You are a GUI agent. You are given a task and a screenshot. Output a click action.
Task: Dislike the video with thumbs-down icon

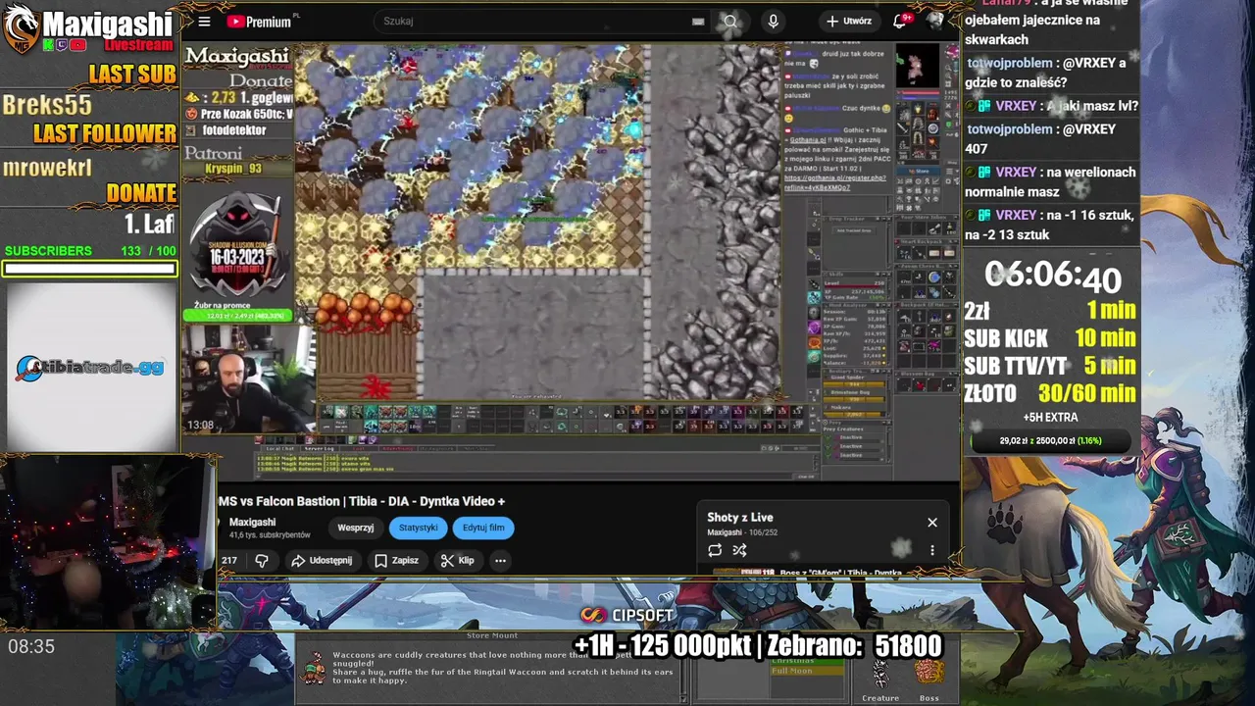[x=262, y=561]
